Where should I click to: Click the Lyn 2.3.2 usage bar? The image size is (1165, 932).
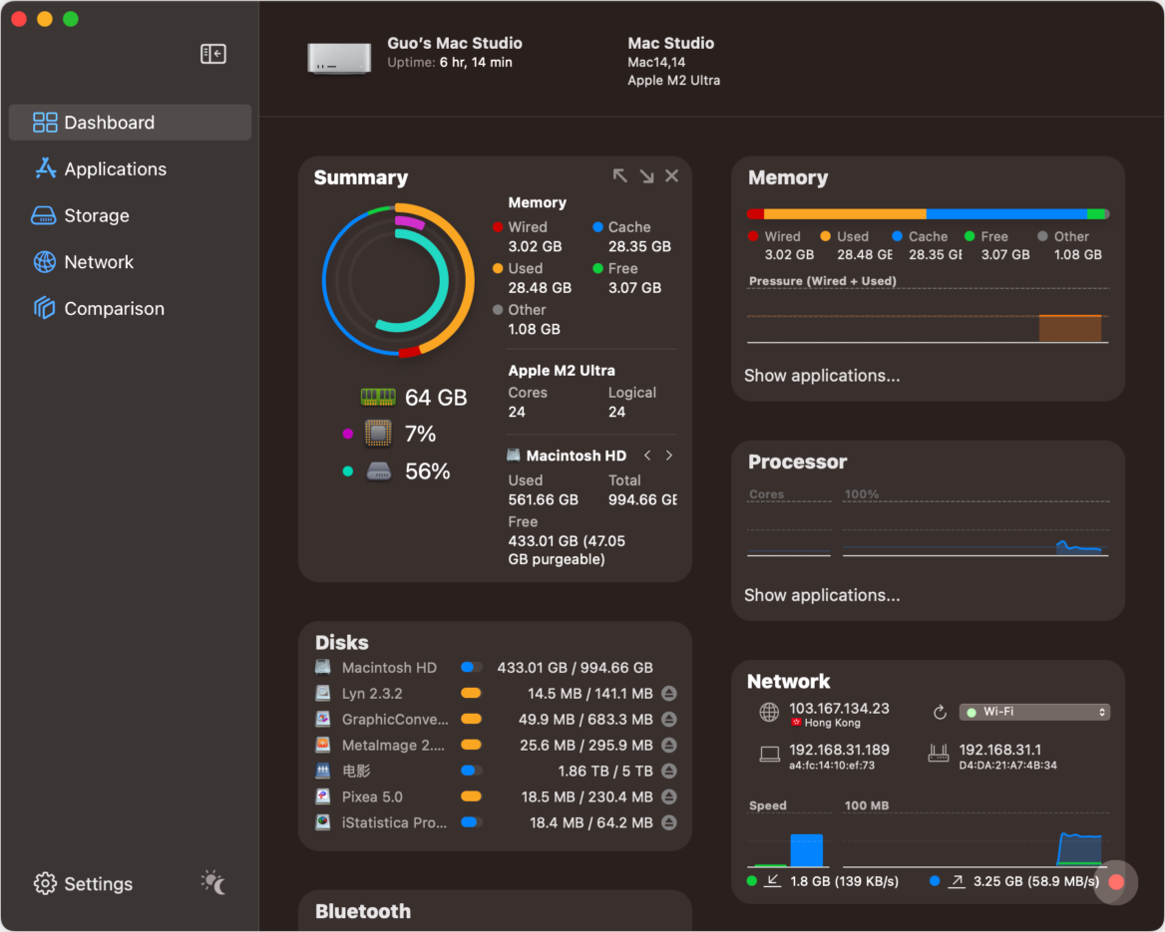pos(471,693)
